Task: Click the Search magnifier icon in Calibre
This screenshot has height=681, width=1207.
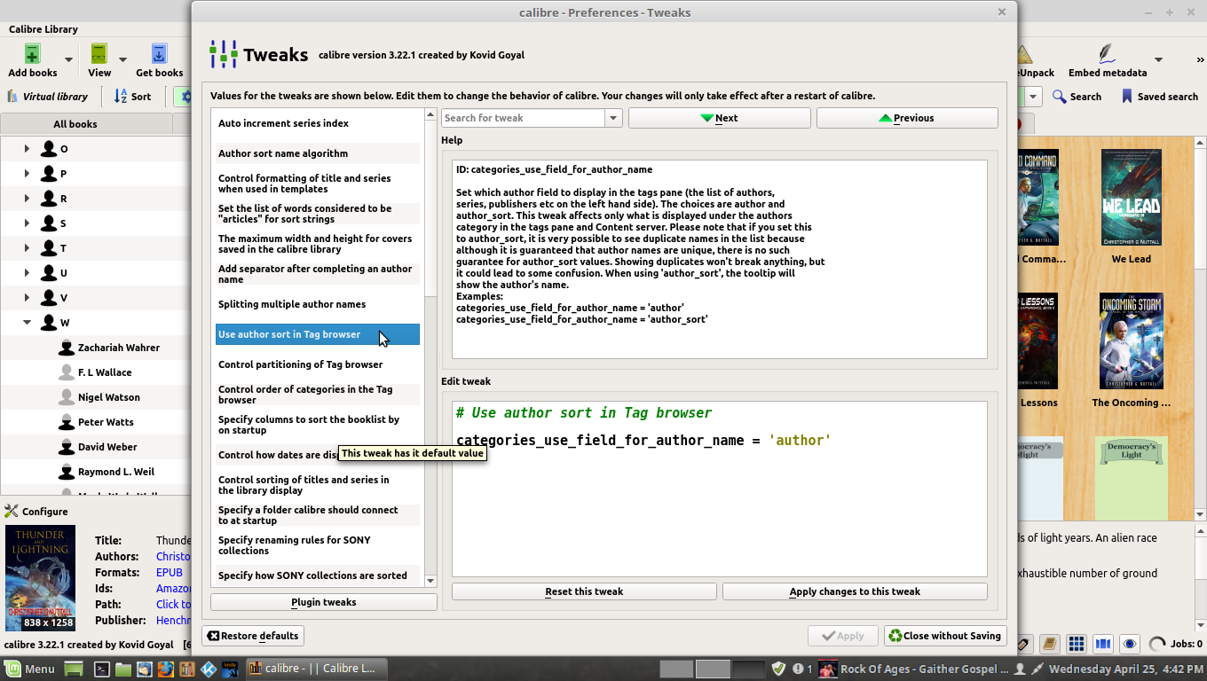Action: [1059, 97]
